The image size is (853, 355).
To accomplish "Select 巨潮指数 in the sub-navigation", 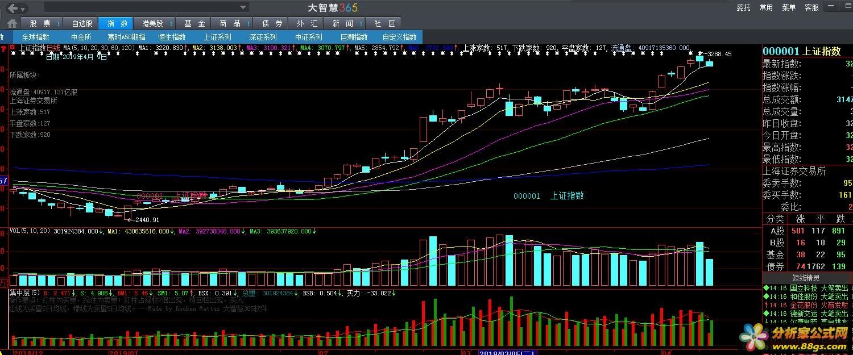I will click(x=354, y=37).
